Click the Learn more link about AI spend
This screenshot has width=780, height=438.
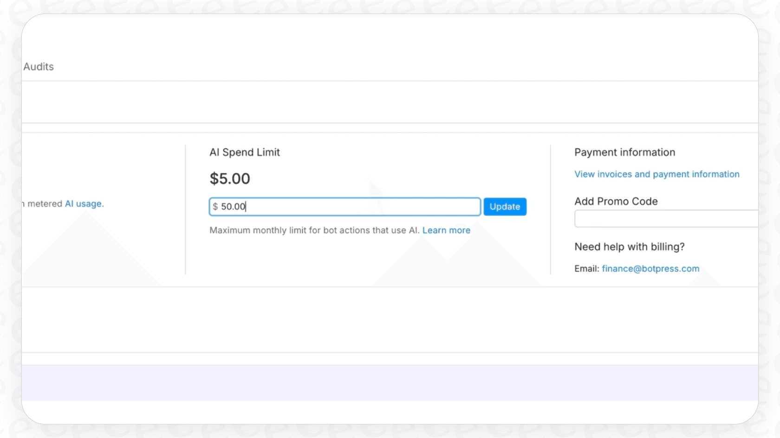pyautogui.click(x=446, y=230)
